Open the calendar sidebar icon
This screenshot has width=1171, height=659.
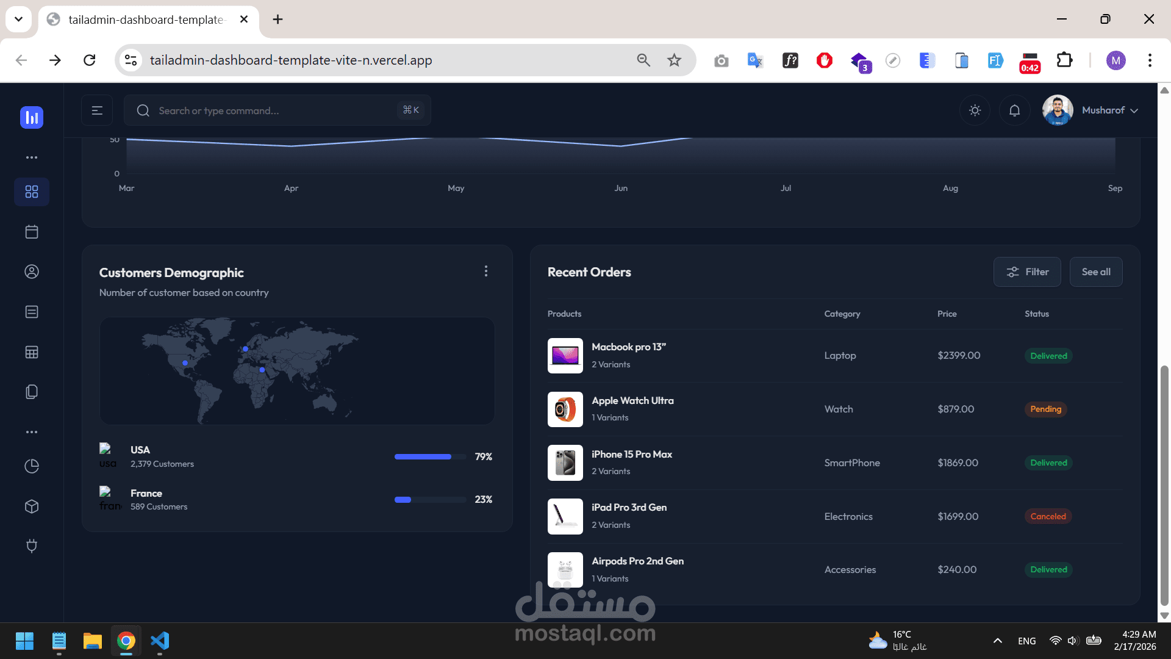[x=32, y=232]
